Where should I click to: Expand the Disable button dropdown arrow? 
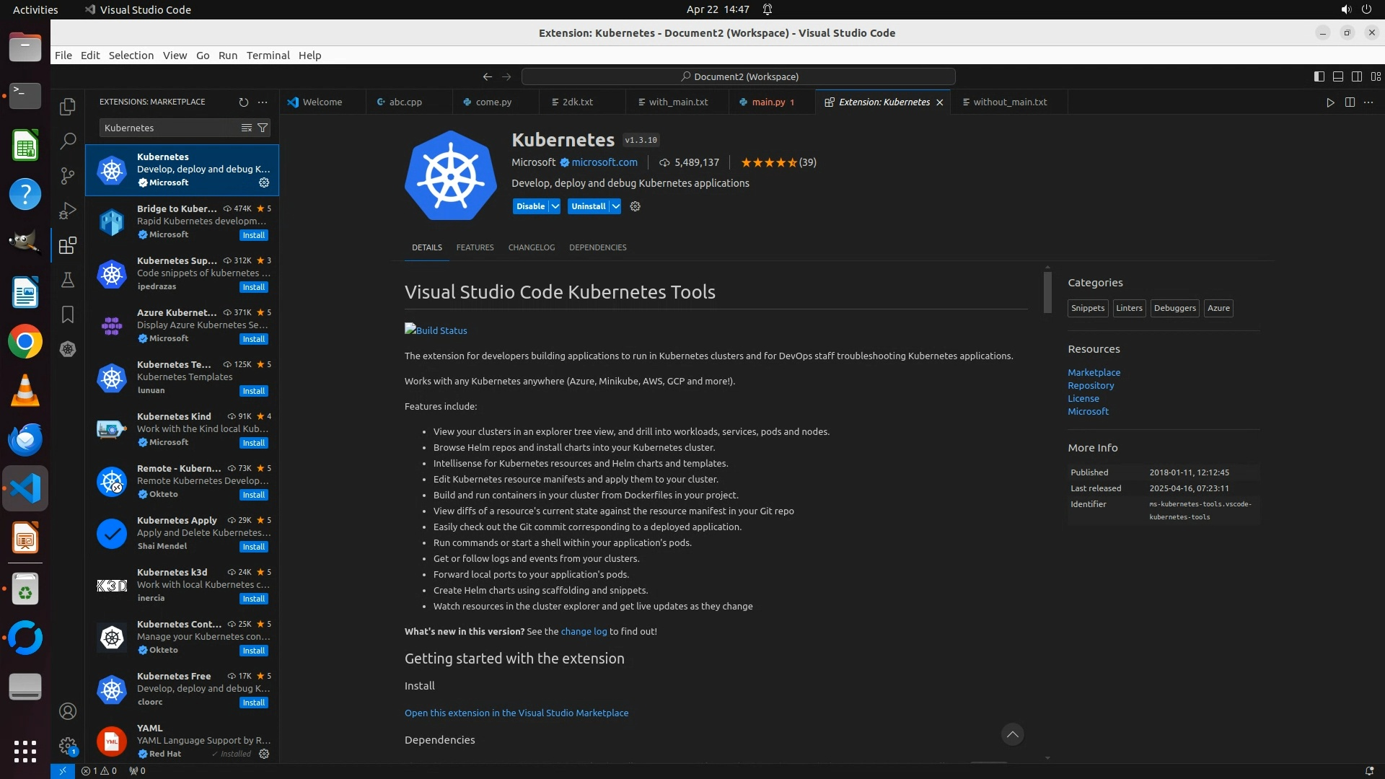click(555, 206)
